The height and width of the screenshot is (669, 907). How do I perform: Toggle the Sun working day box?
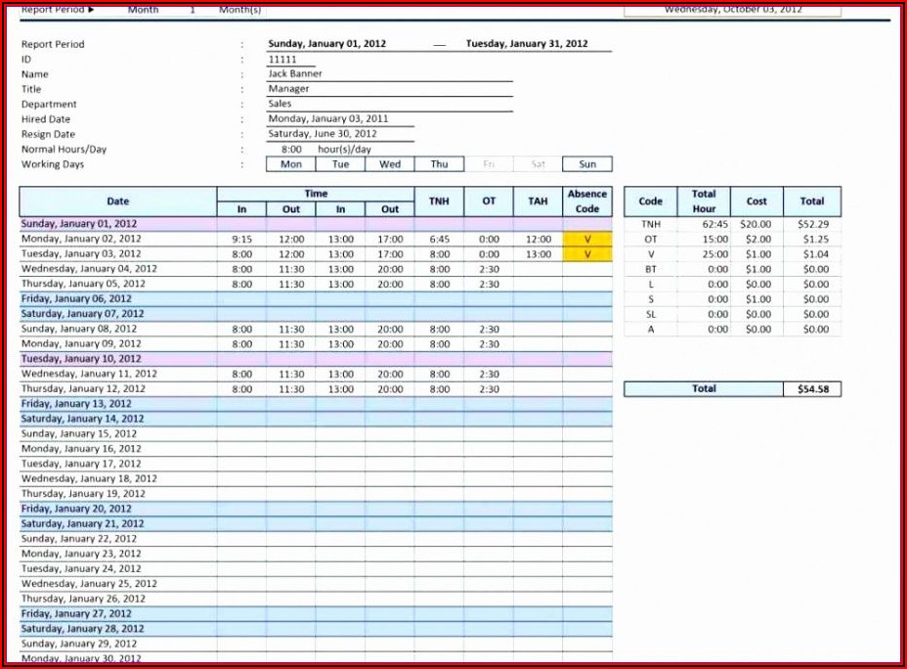pyautogui.click(x=587, y=164)
